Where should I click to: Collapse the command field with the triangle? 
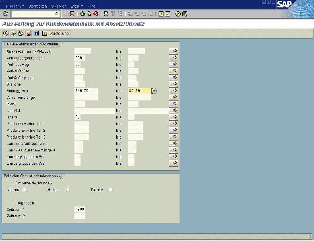[65, 14]
